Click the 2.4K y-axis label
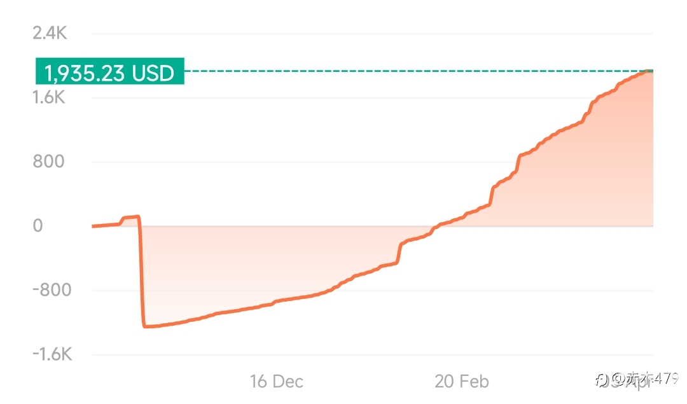687x404 pixels. click(50, 33)
